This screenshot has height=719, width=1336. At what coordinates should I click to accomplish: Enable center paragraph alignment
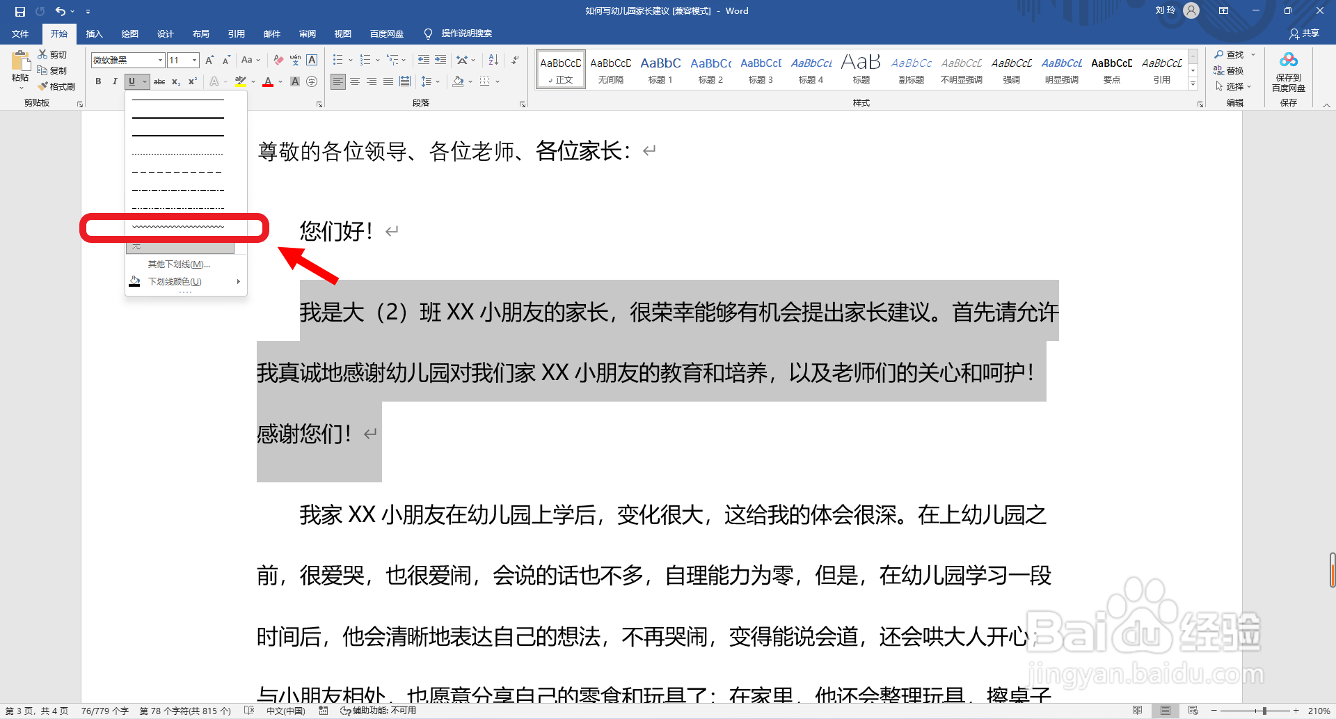tap(355, 81)
